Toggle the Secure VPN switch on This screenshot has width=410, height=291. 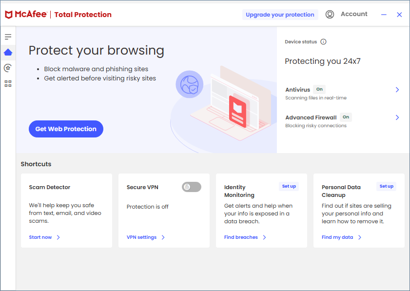(192, 187)
